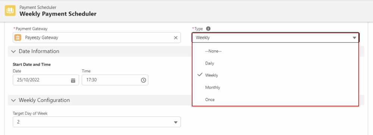Clear the Payeezy Gateway selection

click(176, 38)
